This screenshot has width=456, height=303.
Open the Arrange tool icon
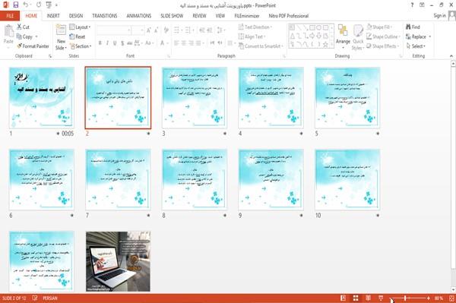click(x=343, y=31)
